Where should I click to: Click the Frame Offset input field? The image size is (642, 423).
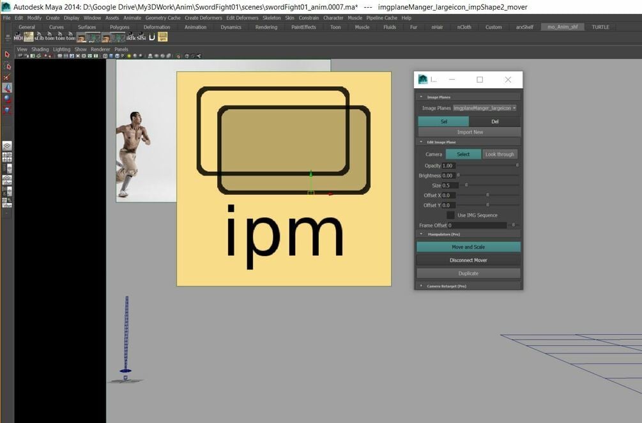tap(477, 225)
